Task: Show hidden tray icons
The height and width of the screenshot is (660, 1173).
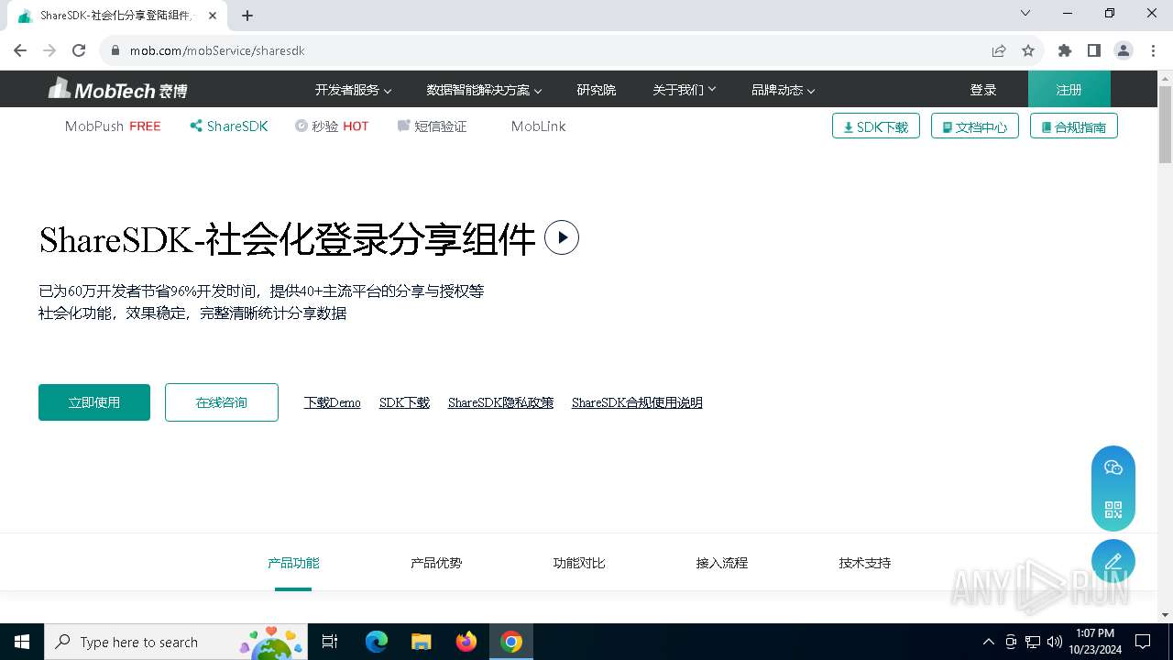Action: (988, 642)
